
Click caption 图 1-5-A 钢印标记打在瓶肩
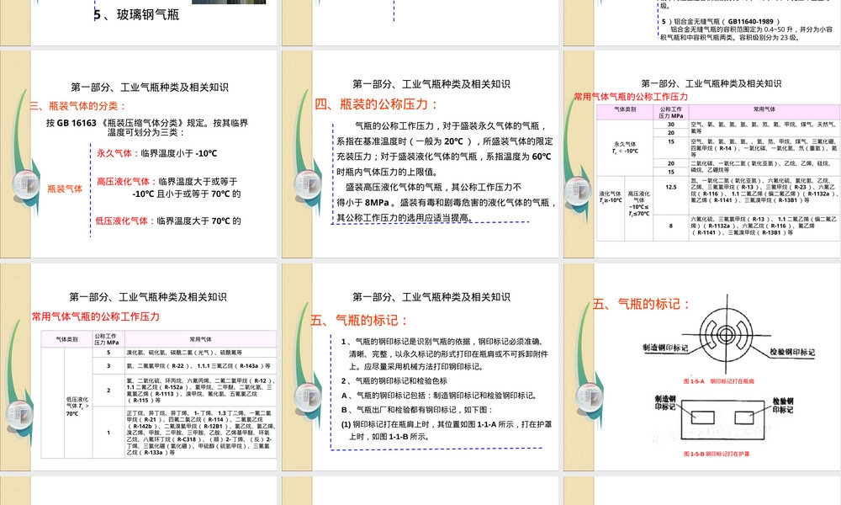click(x=719, y=381)
